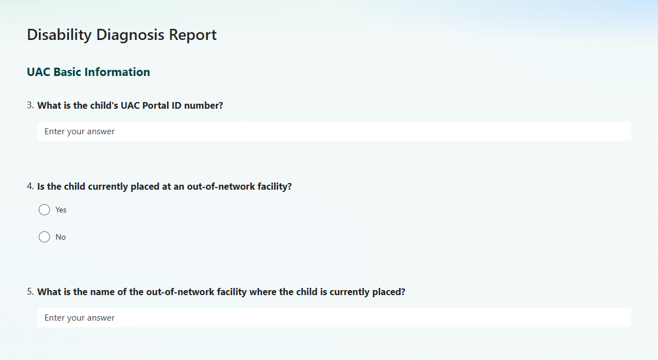Click the UAC Basic Information section heading
The height and width of the screenshot is (360, 658).
(88, 72)
